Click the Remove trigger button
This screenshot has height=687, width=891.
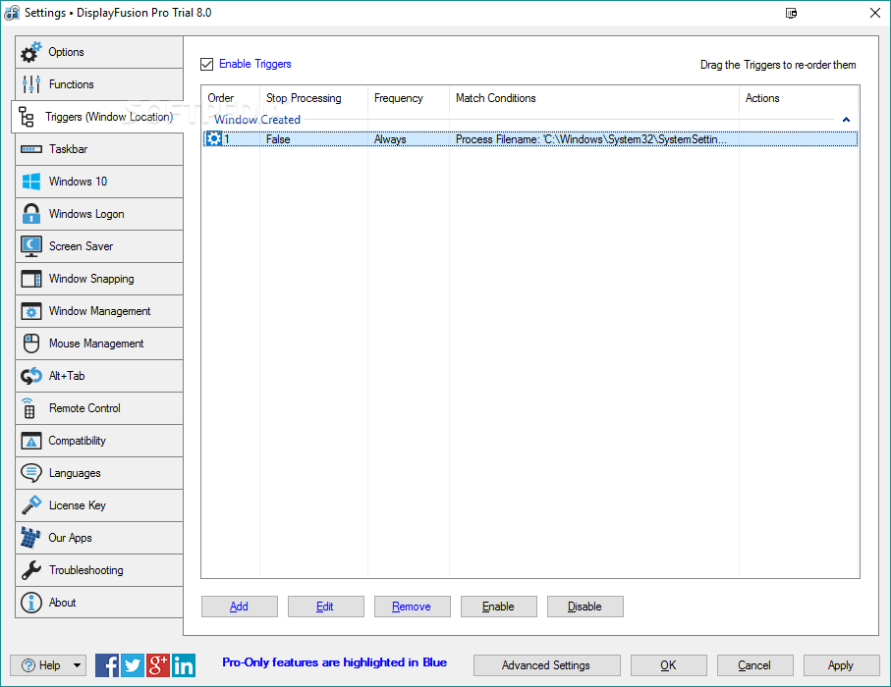[412, 607]
